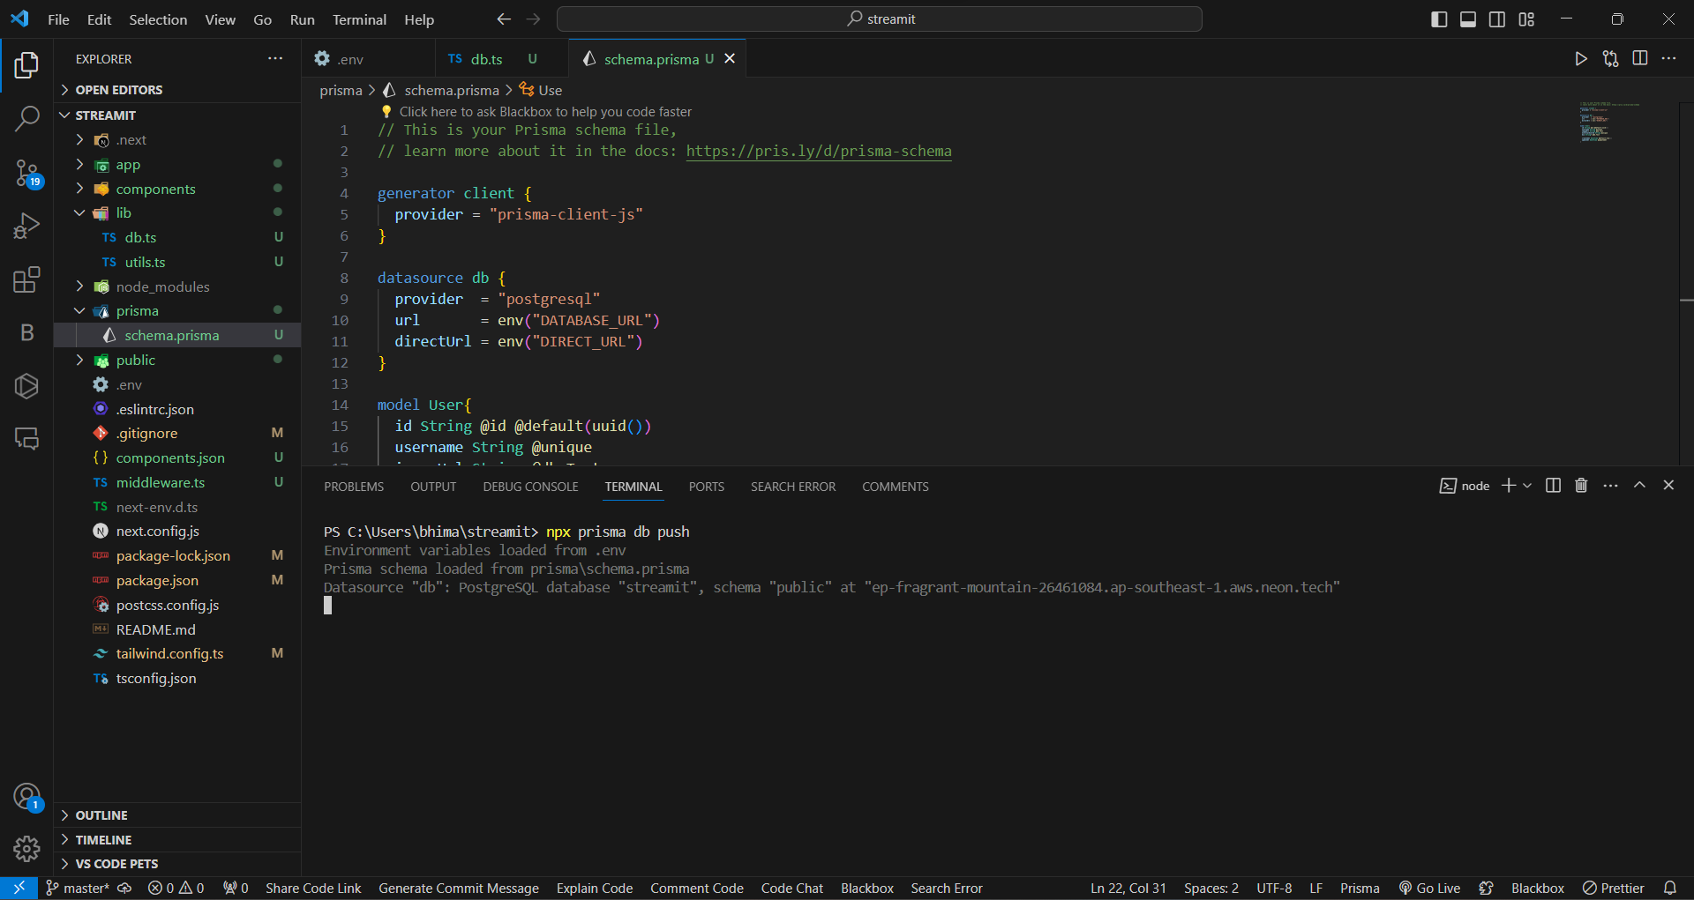Switch to the .env editor tab
Image resolution: width=1694 pixels, height=900 pixels.
point(368,59)
